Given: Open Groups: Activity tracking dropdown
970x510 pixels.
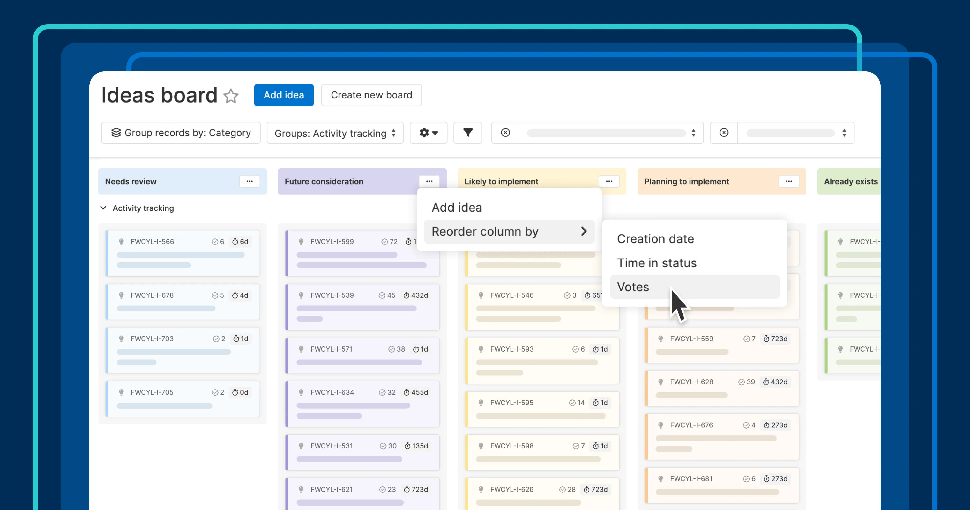Looking at the screenshot, I should (x=335, y=133).
